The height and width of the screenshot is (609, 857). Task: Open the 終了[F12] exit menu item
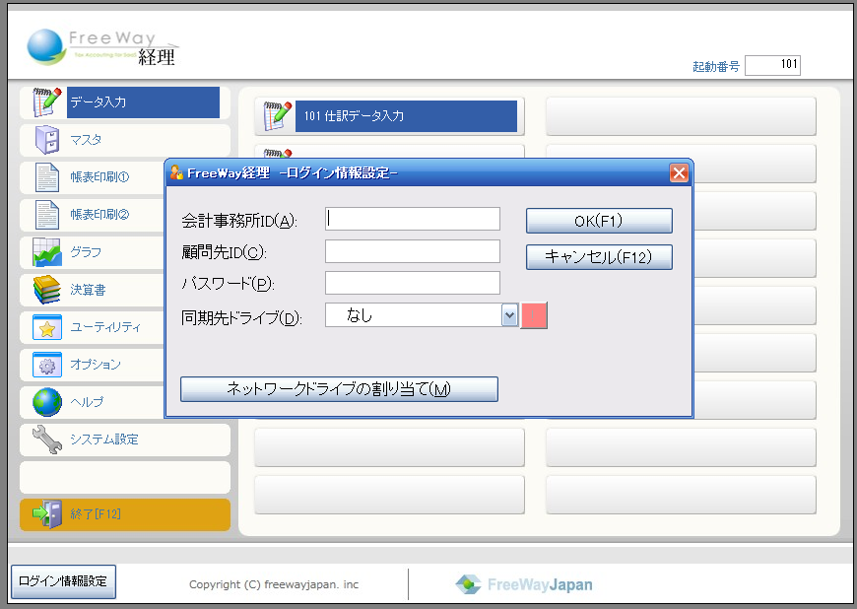click(124, 514)
